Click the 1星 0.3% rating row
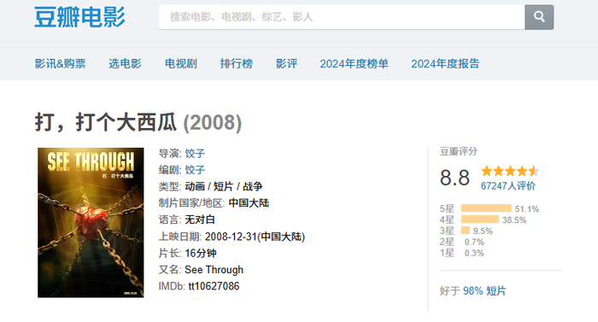The image size is (598, 322). click(462, 253)
